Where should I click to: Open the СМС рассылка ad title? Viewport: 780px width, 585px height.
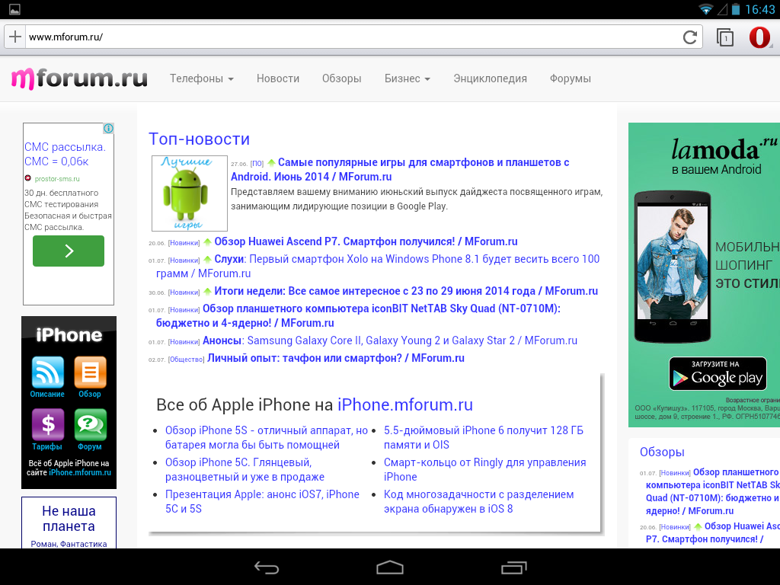tap(65, 154)
